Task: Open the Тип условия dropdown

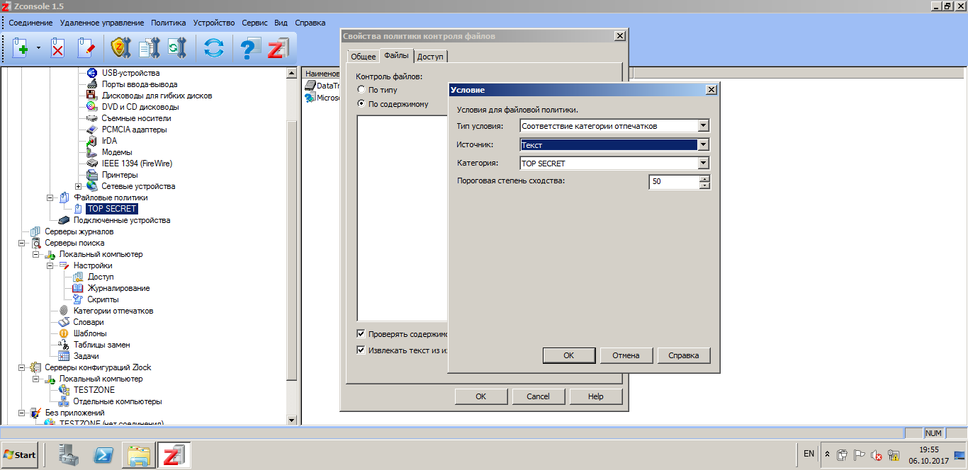Action: coord(703,126)
